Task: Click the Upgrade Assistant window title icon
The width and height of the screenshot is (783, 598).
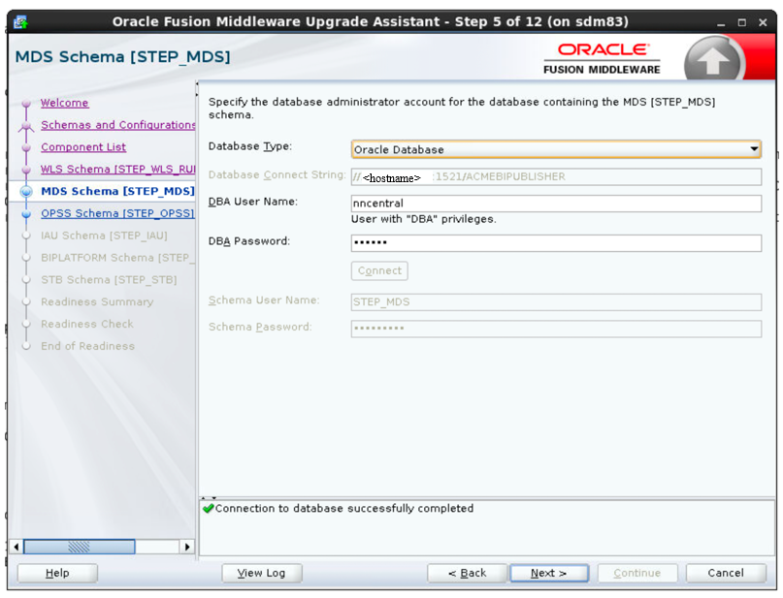Action: click(x=21, y=22)
